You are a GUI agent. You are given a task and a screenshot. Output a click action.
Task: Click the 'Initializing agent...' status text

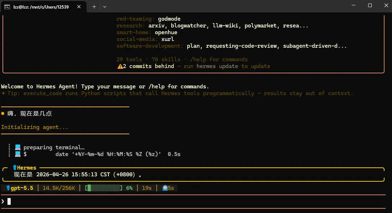tap(35, 127)
